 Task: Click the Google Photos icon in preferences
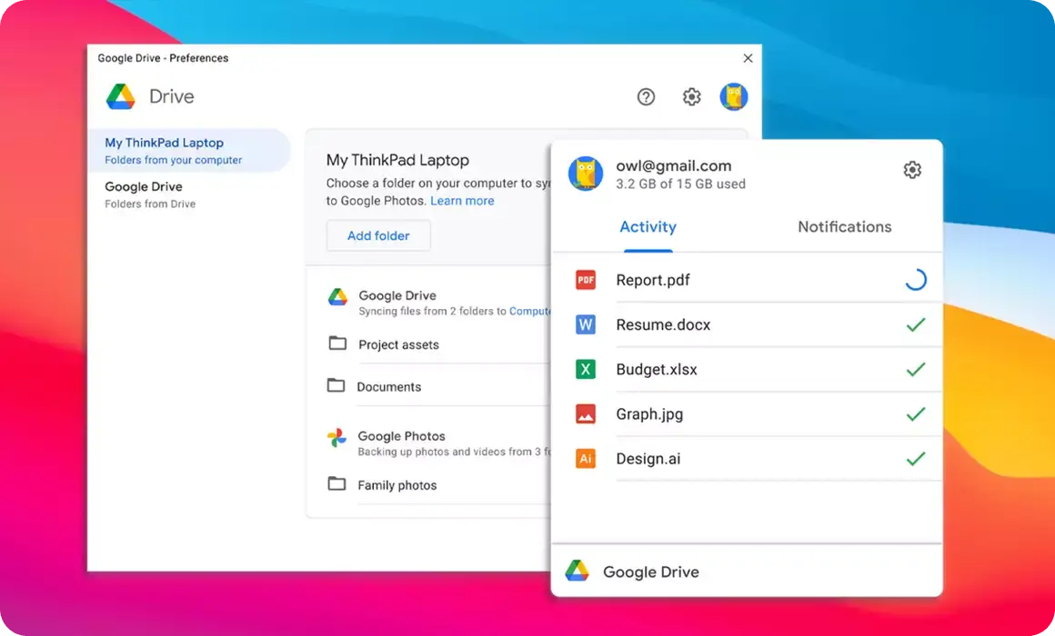point(337,436)
